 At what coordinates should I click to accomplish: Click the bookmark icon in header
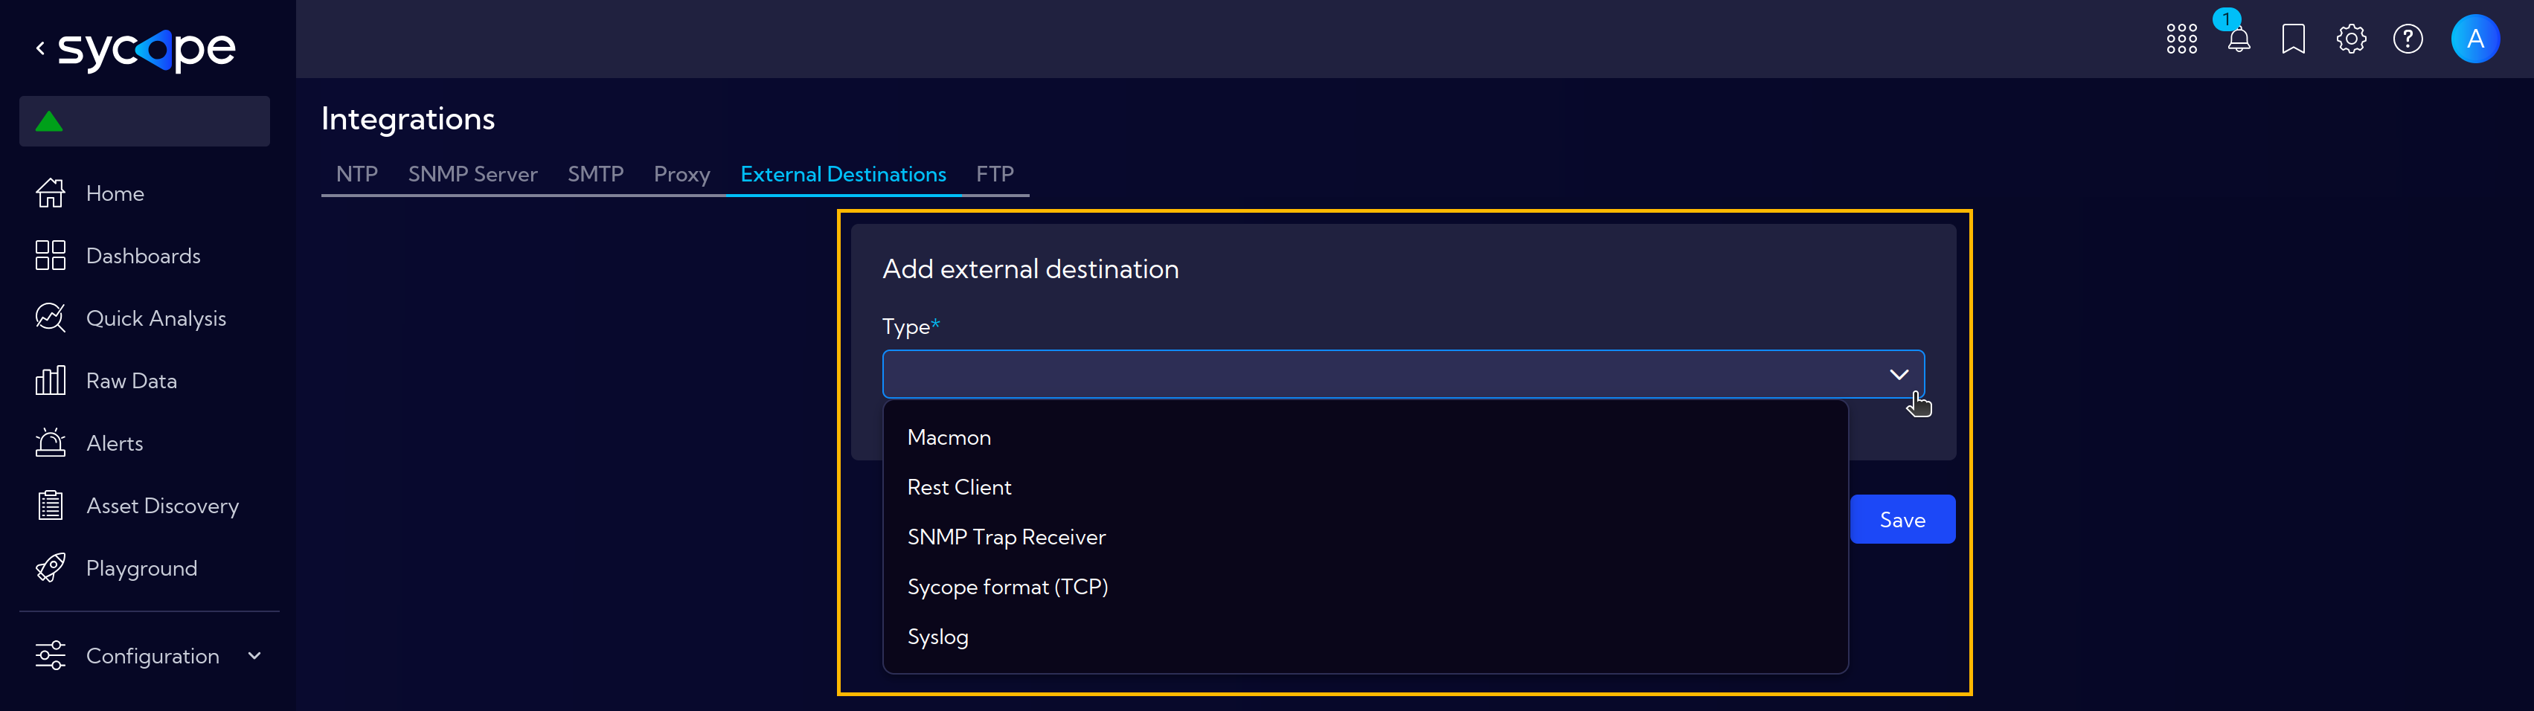[2293, 39]
